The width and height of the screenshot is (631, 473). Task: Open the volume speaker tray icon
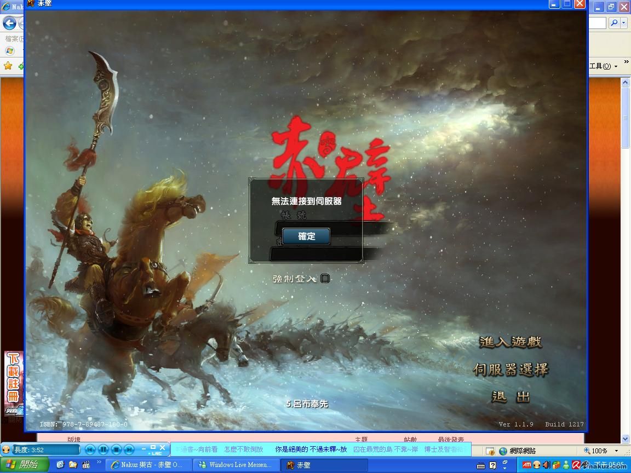click(546, 465)
